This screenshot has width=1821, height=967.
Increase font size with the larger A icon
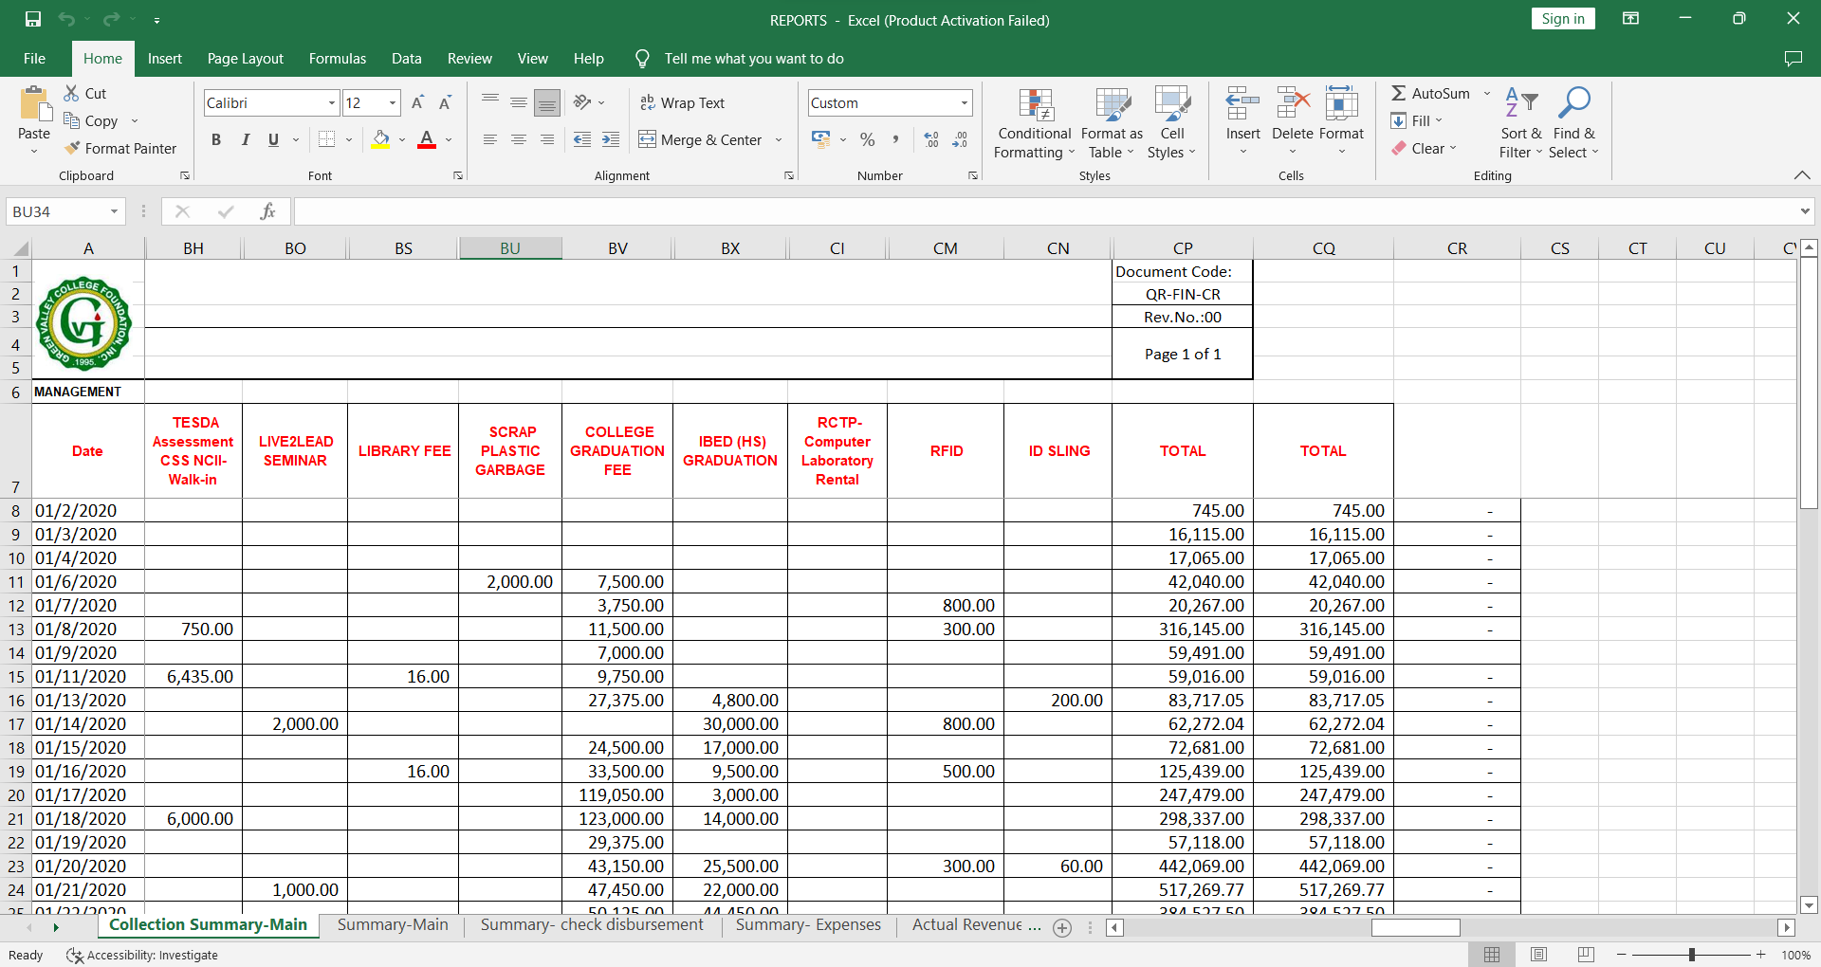coord(417,102)
